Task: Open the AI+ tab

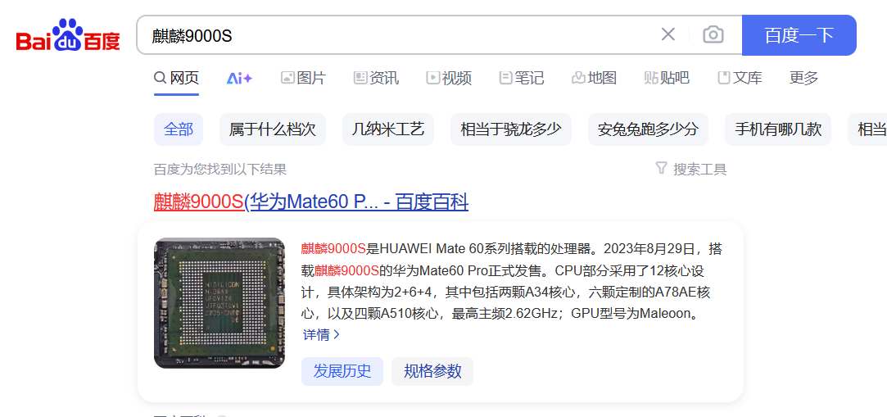Action: [239, 79]
